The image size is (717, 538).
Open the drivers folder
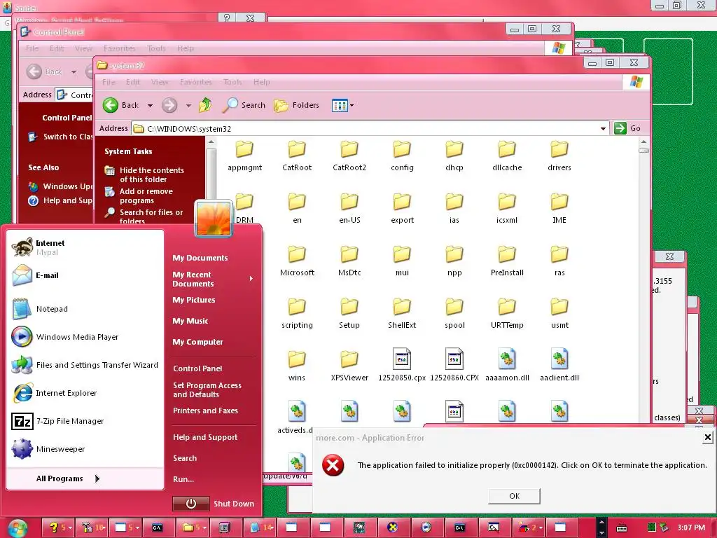point(559,156)
